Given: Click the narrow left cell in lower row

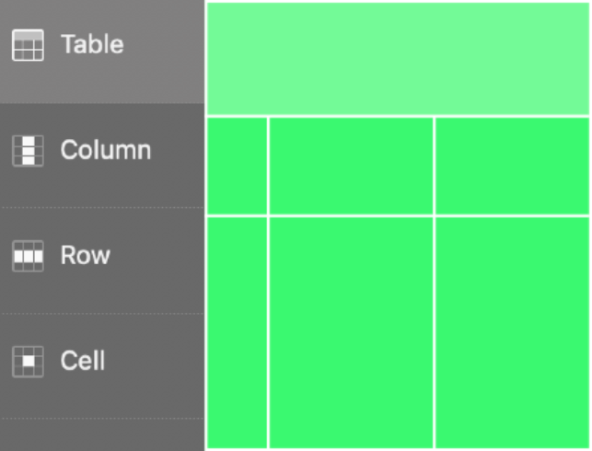Looking at the screenshot, I should click(x=237, y=332).
